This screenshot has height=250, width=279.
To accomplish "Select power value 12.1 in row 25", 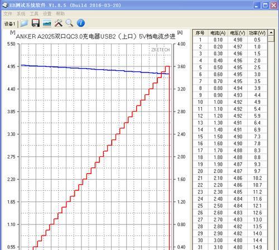I will coord(257,206).
